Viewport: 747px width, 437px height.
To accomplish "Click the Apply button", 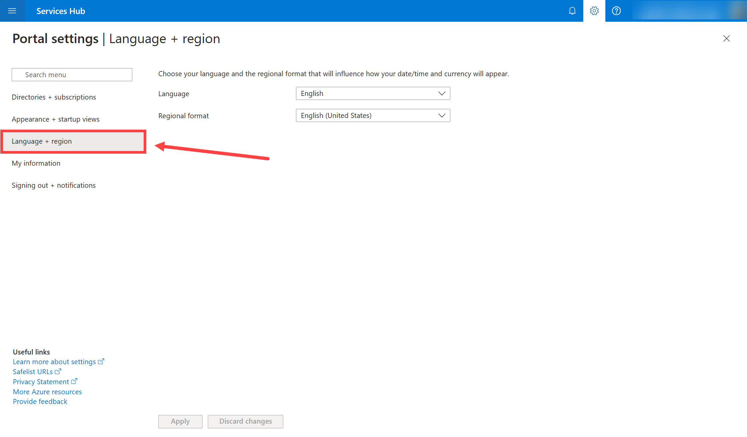I will click(180, 421).
